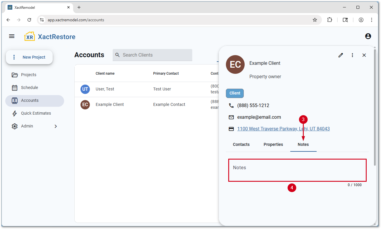
Task: Click the Client tag chip
Action: point(235,93)
